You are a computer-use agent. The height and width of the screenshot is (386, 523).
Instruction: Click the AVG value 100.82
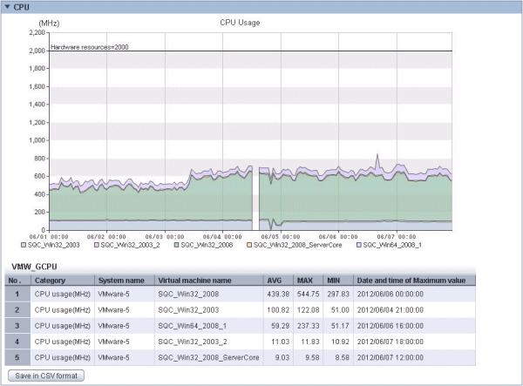[x=278, y=310]
